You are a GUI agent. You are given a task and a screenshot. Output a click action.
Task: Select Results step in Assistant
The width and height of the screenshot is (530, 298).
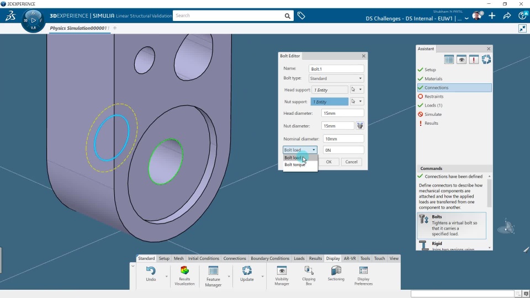coord(454,123)
